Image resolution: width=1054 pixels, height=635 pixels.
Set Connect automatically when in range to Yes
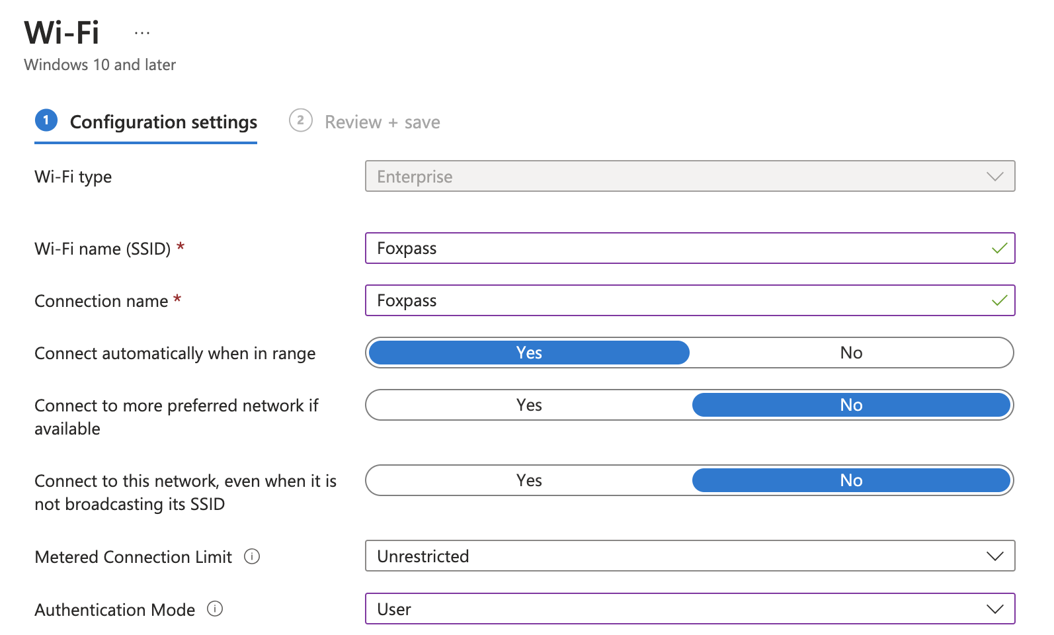tap(529, 353)
